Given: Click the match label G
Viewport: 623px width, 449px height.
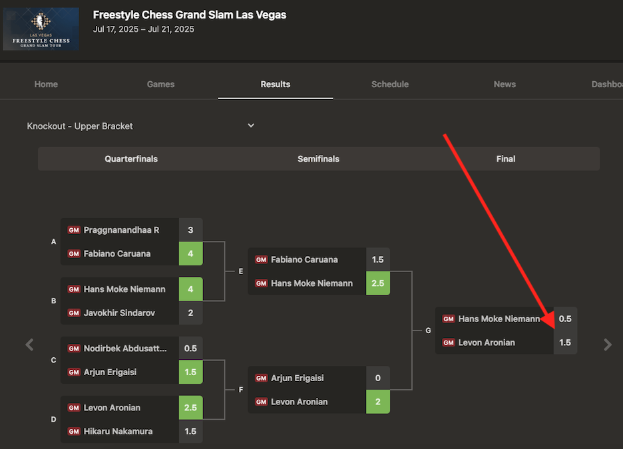Looking at the screenshot, I should [x=428, y=331].
